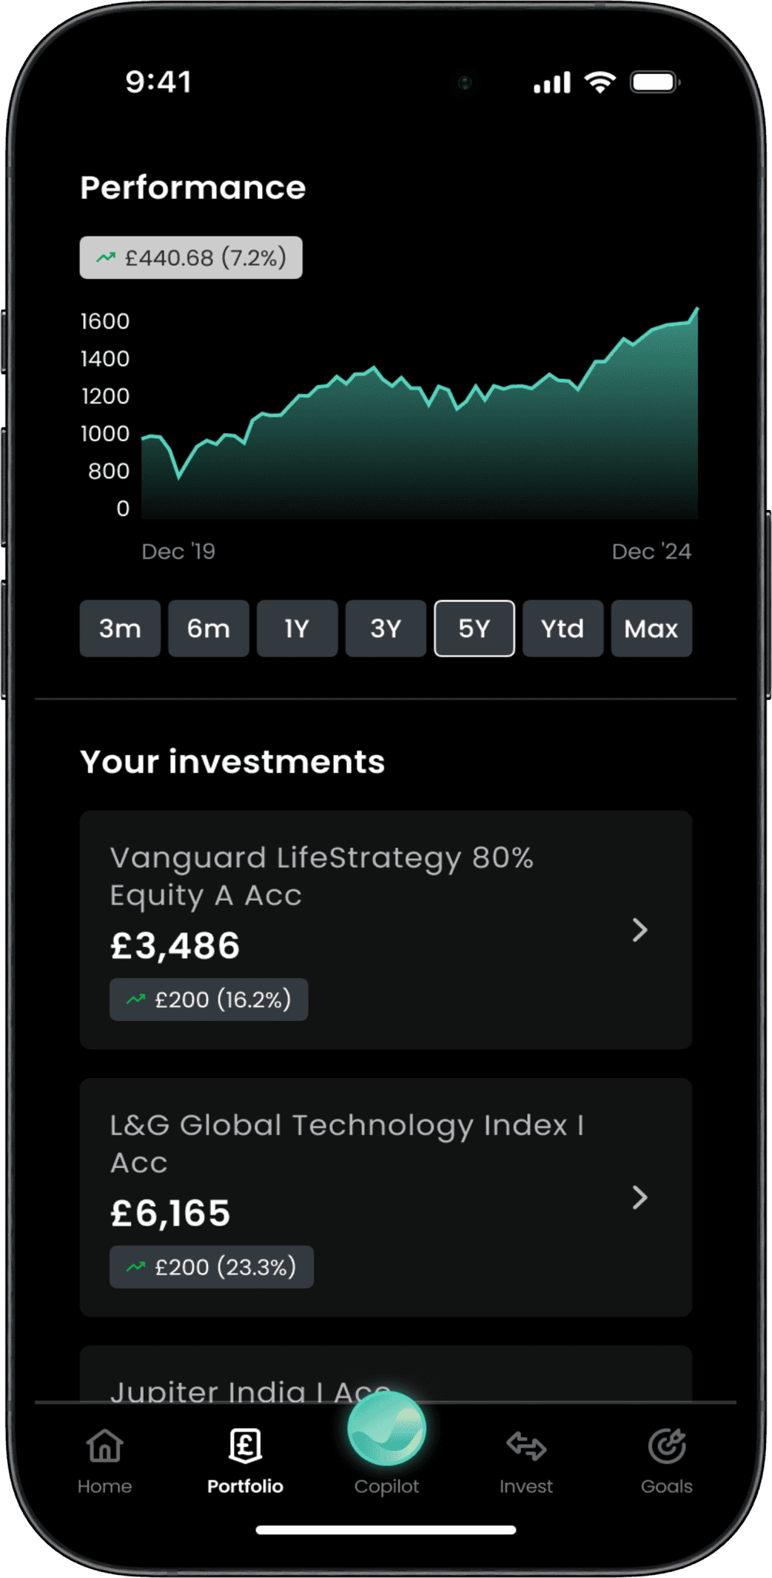The image size is (772, 1578).
Task: Open the Home tab icon
Action: (x=105, y=1445)
